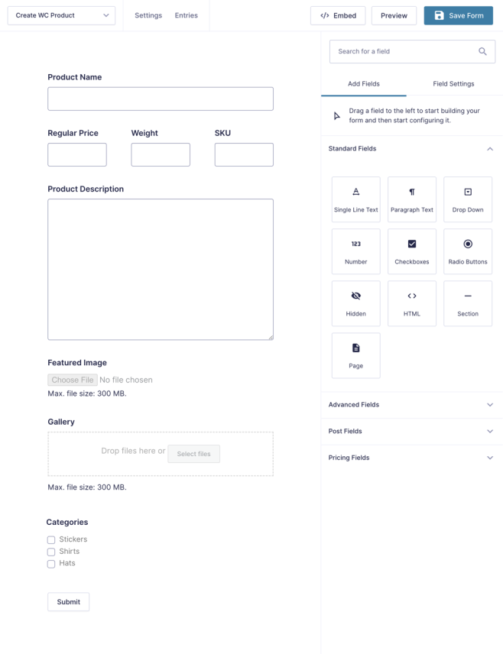Open the Entries menu
This screenshot has height=654, width=503.
point(187,15)
